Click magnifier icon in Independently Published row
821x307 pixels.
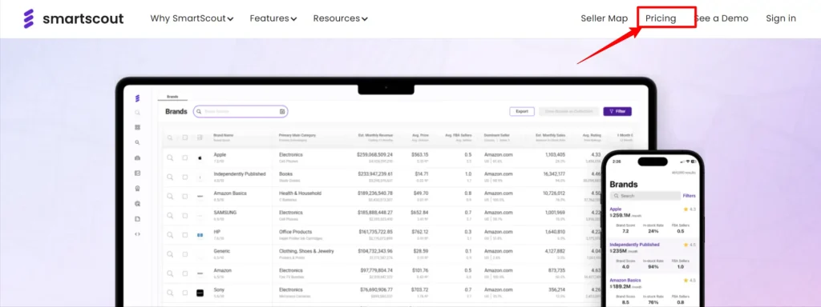coord(170,177)
